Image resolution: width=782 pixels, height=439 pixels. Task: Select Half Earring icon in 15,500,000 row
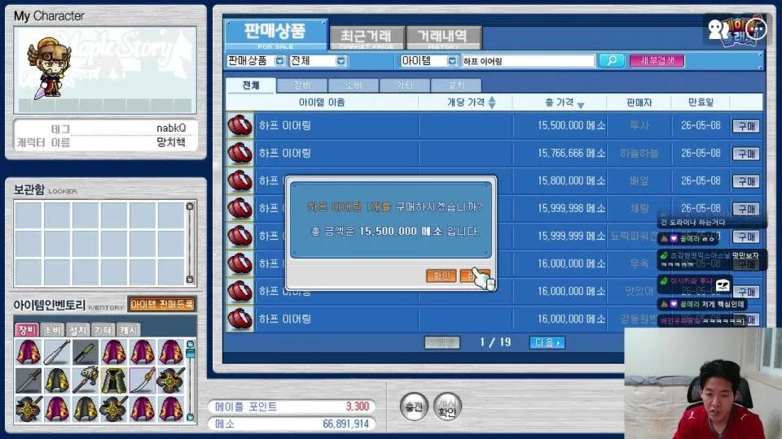(x=239, y=125)
